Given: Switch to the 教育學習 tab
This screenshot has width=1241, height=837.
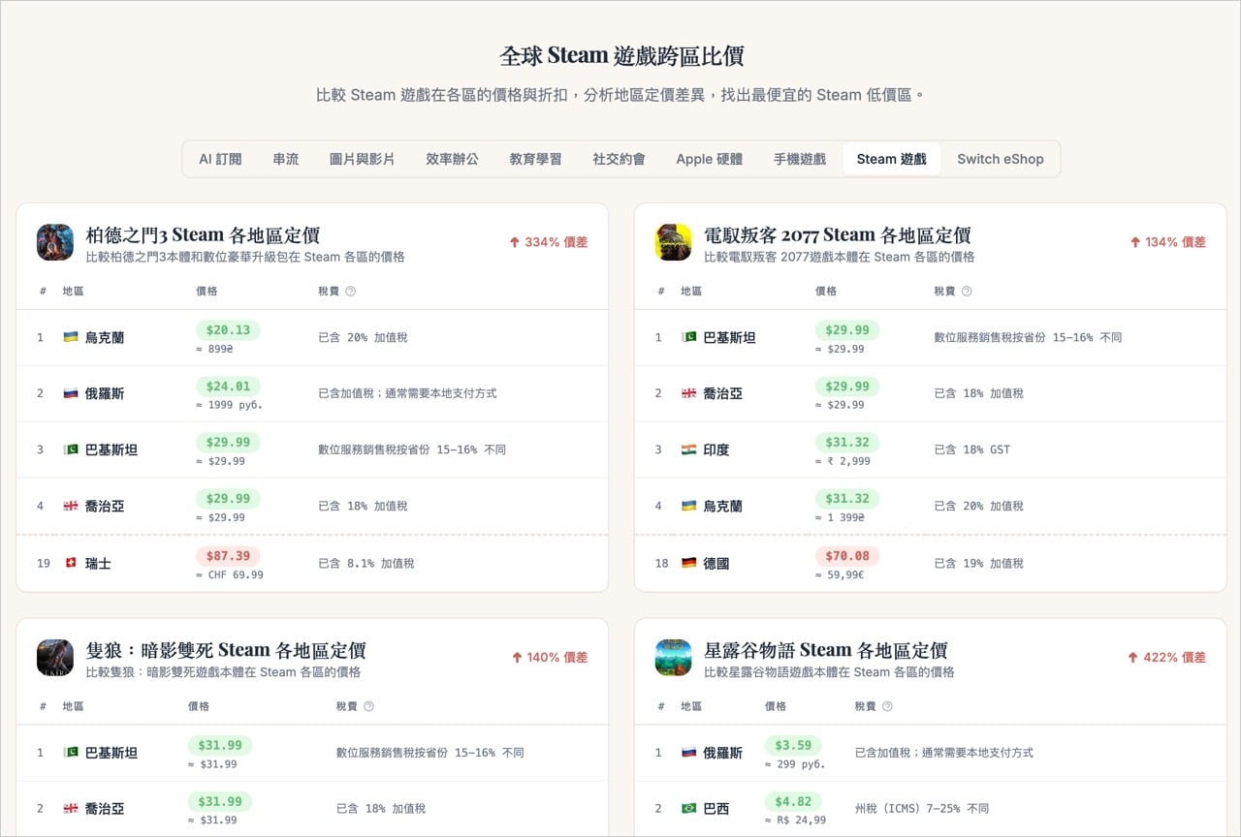Looking at the screenshot, I should [535, 159].
